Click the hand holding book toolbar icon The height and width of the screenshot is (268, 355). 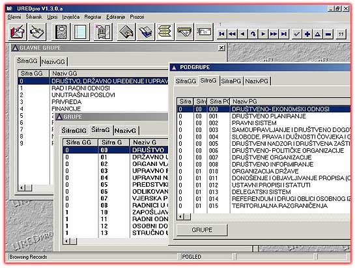click(126, 32)
